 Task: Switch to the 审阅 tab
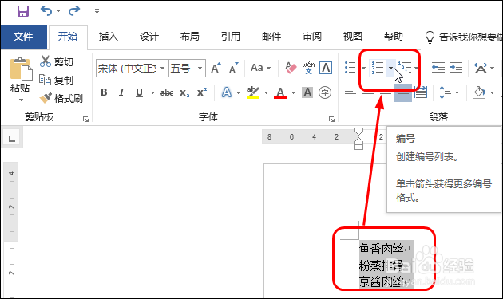312,37
